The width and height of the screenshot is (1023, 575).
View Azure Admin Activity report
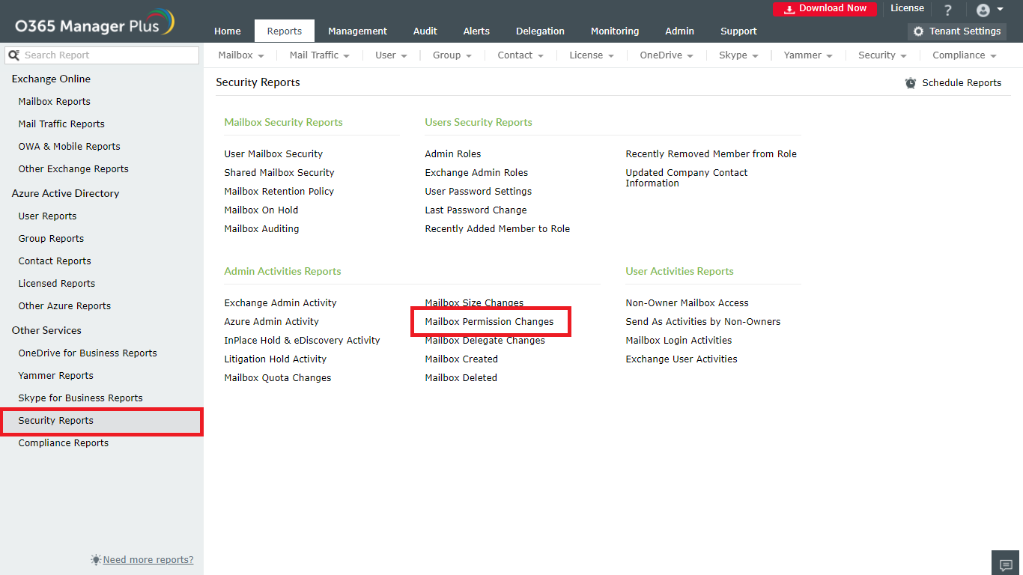(x=272, y=322)
